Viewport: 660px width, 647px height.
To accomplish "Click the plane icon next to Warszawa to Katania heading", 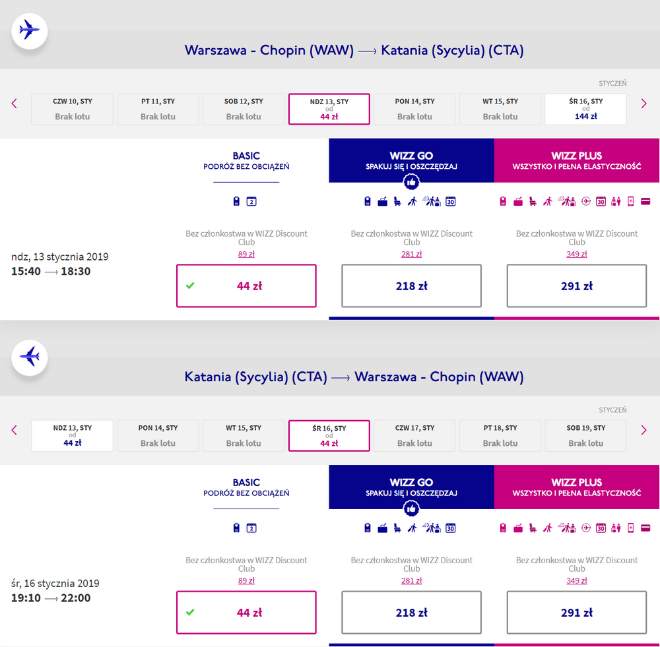I will tap(30, 31).
